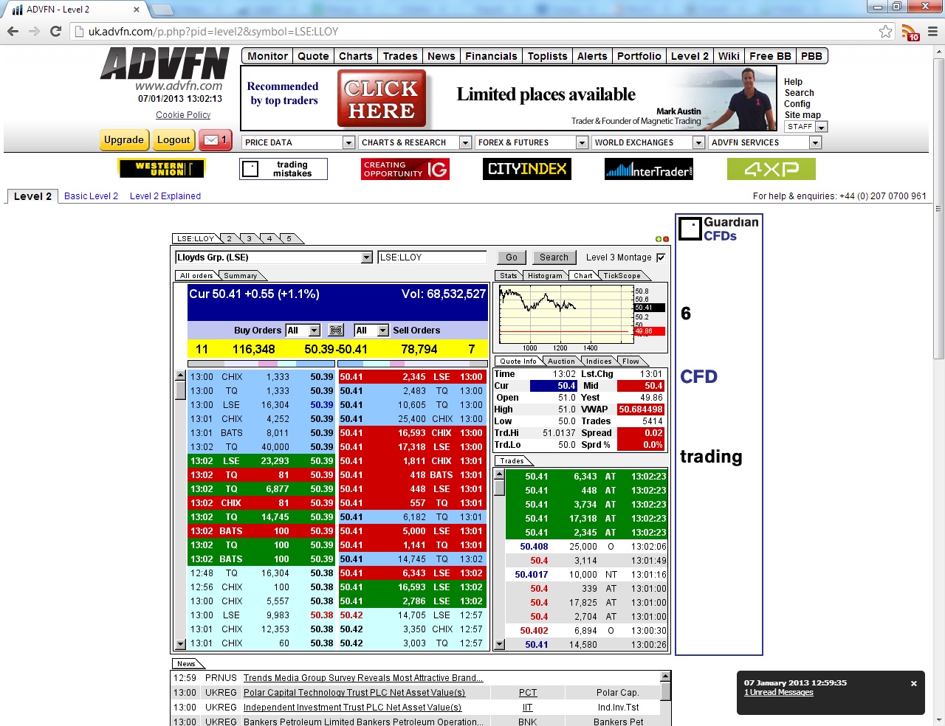Click the yellow Upgrade button

[123, 140]
